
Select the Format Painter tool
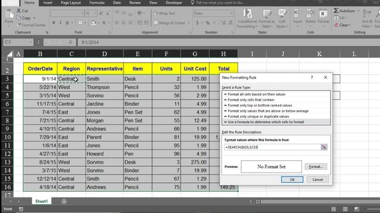tap(31, 25)
